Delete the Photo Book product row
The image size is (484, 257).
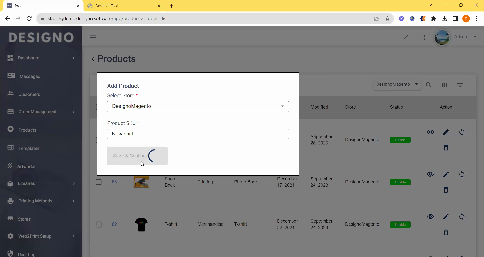click(x=446, y=190)
